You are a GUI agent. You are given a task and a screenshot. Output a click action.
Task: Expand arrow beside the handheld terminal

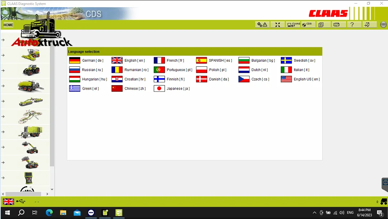3,178
